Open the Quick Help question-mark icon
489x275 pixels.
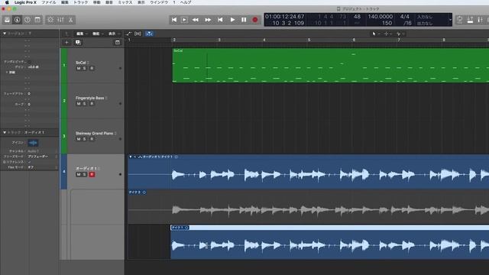(x=28, y=20)
